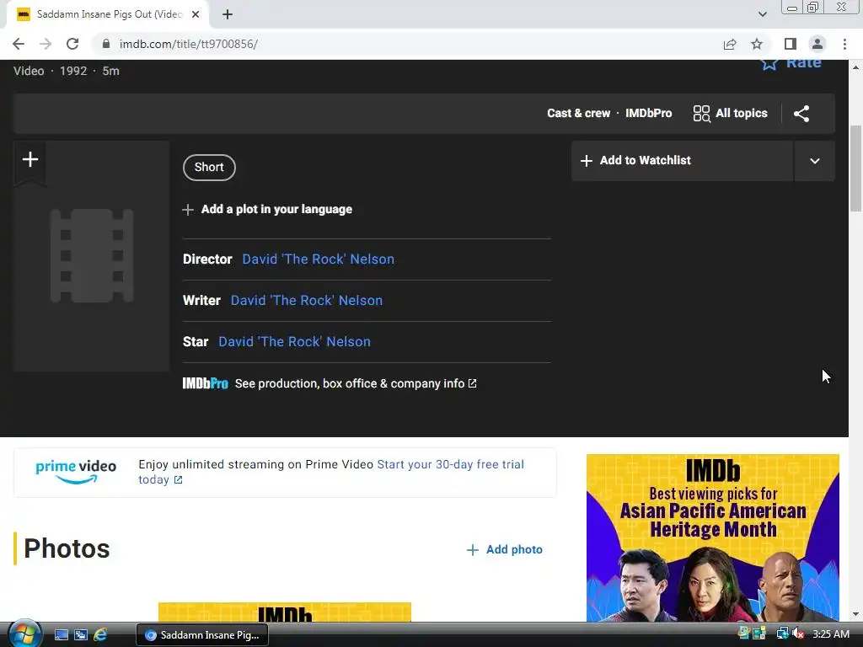863x647 pixels.
Task: Expand the watchlist dropdown arrow
Action: (x=815, y=161)
